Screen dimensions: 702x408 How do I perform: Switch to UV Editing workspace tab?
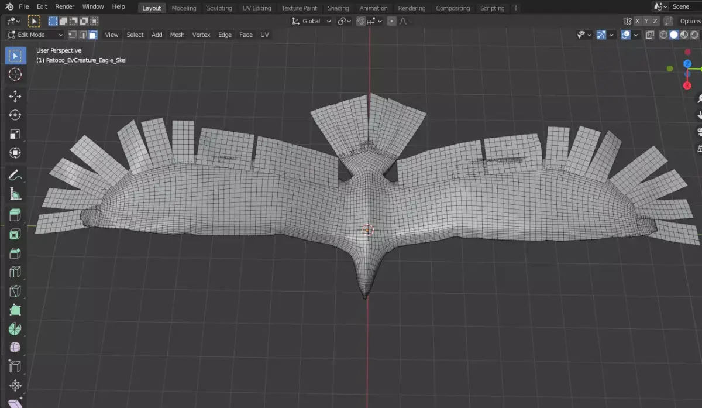[x=257, y=8]
